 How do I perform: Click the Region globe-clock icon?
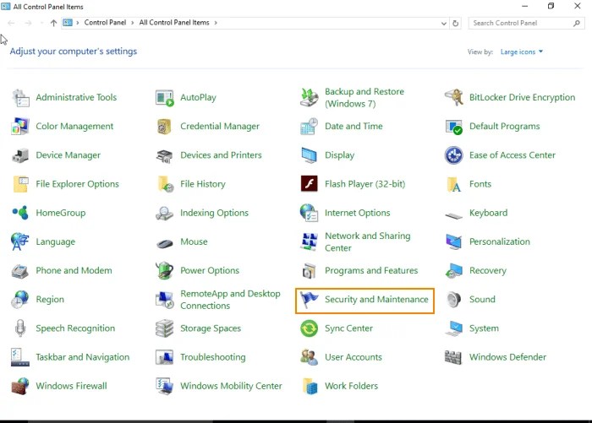tap(20, 300)
